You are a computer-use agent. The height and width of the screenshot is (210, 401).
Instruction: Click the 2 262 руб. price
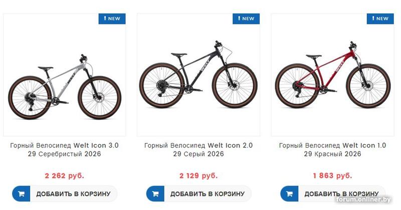pyautogui.click(x=65, y=175)
